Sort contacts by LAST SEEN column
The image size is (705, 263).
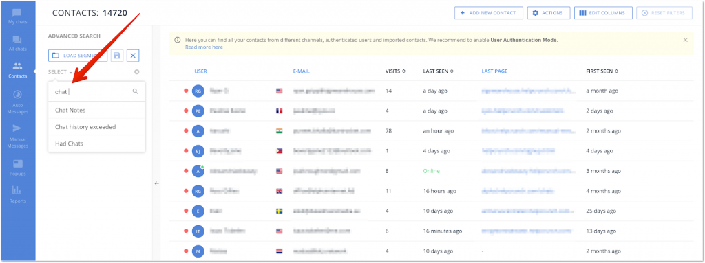pyautogui.click(x=438, y=71)
